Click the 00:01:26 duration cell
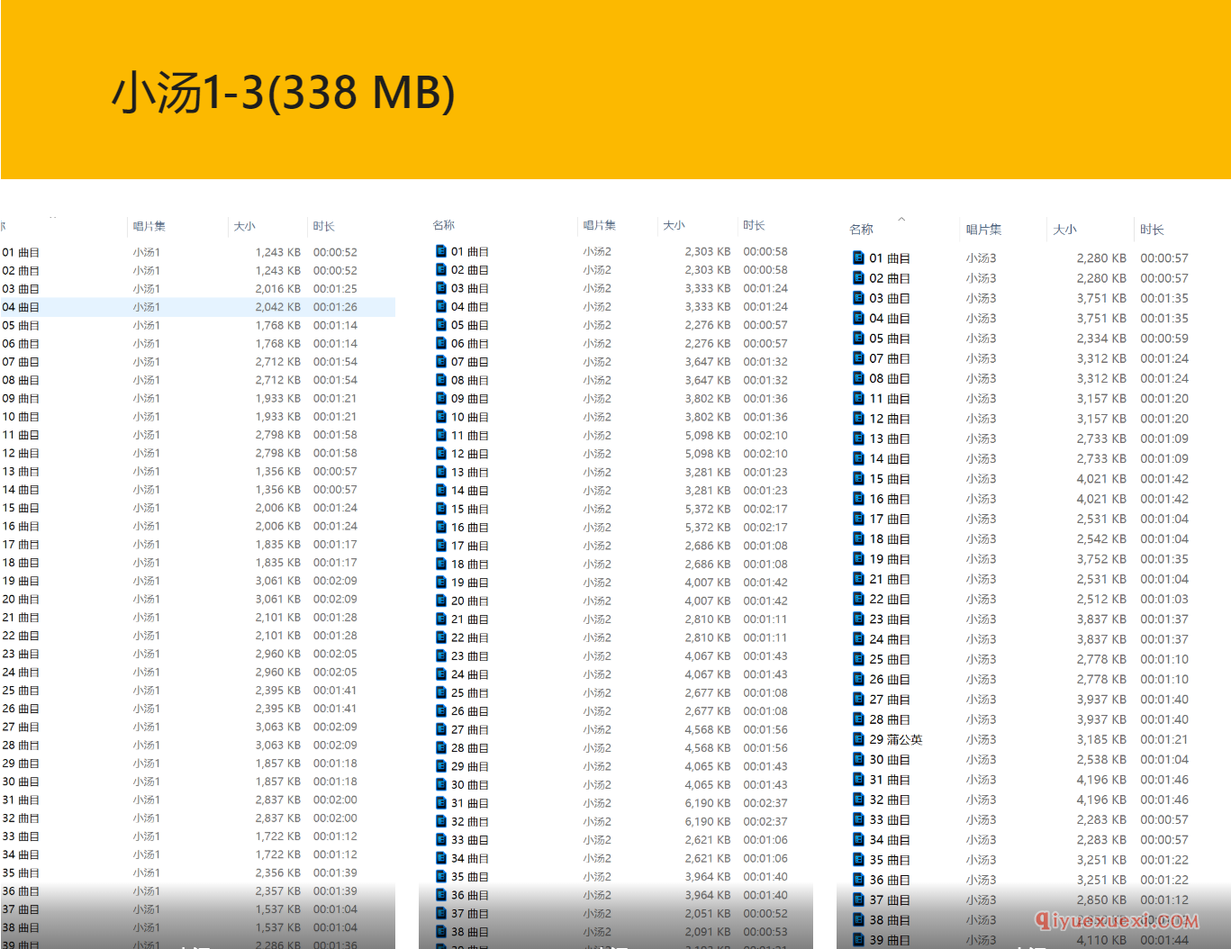The image size is (1231, 949). coord(335,307)
